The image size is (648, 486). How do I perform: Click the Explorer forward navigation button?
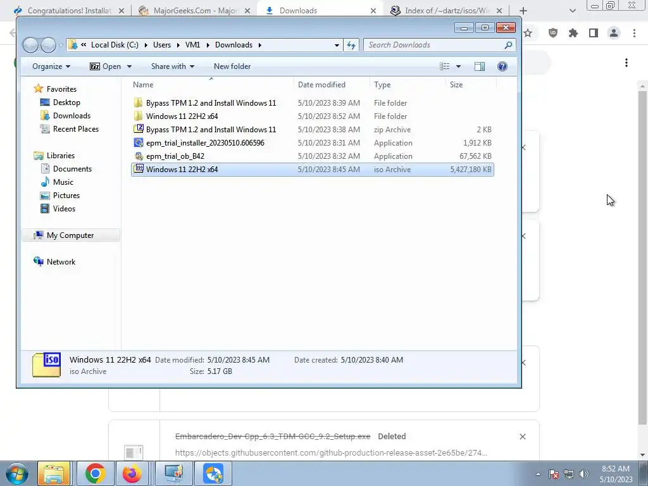48,45
